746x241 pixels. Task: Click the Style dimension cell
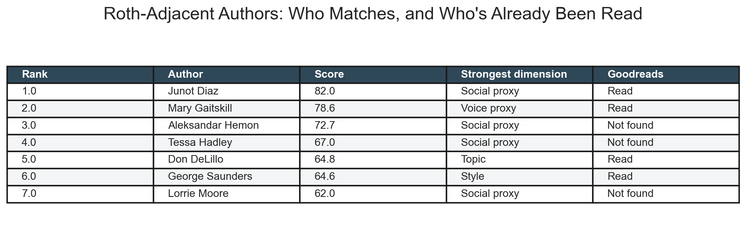coord(472,176)
